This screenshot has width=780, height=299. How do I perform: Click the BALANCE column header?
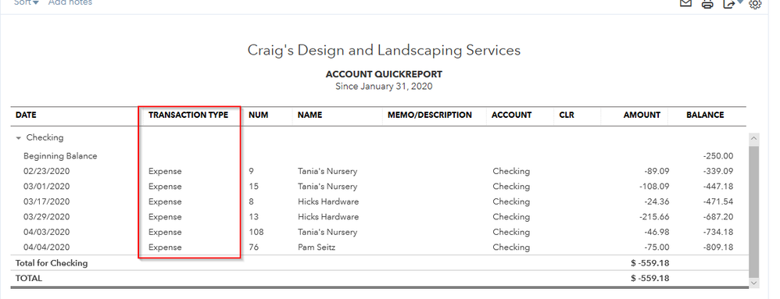coord(705,116)
